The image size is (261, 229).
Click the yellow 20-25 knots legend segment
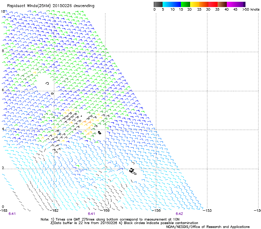coord(195,4)
